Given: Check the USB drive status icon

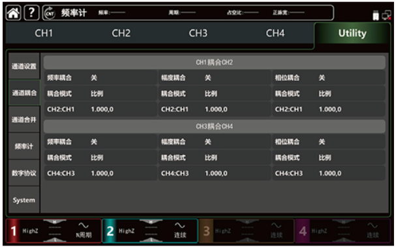Looking at the screenshot, I should click(376, 16).
